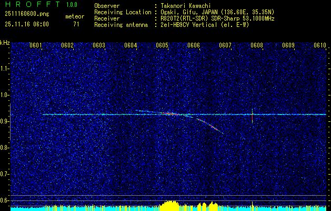Click the receiver line R820T2(RTL-SDR) SDR-Sharp 53.1000MHz
The width and height of the screenshot is (331, 211).
point(217,18)
